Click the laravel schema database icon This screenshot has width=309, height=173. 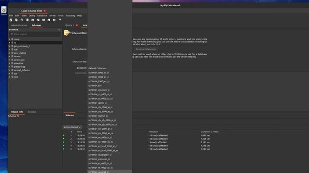(12, 56)
